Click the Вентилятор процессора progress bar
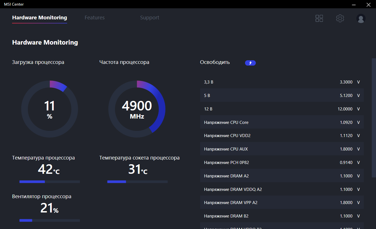 click(x=49, y=220)
